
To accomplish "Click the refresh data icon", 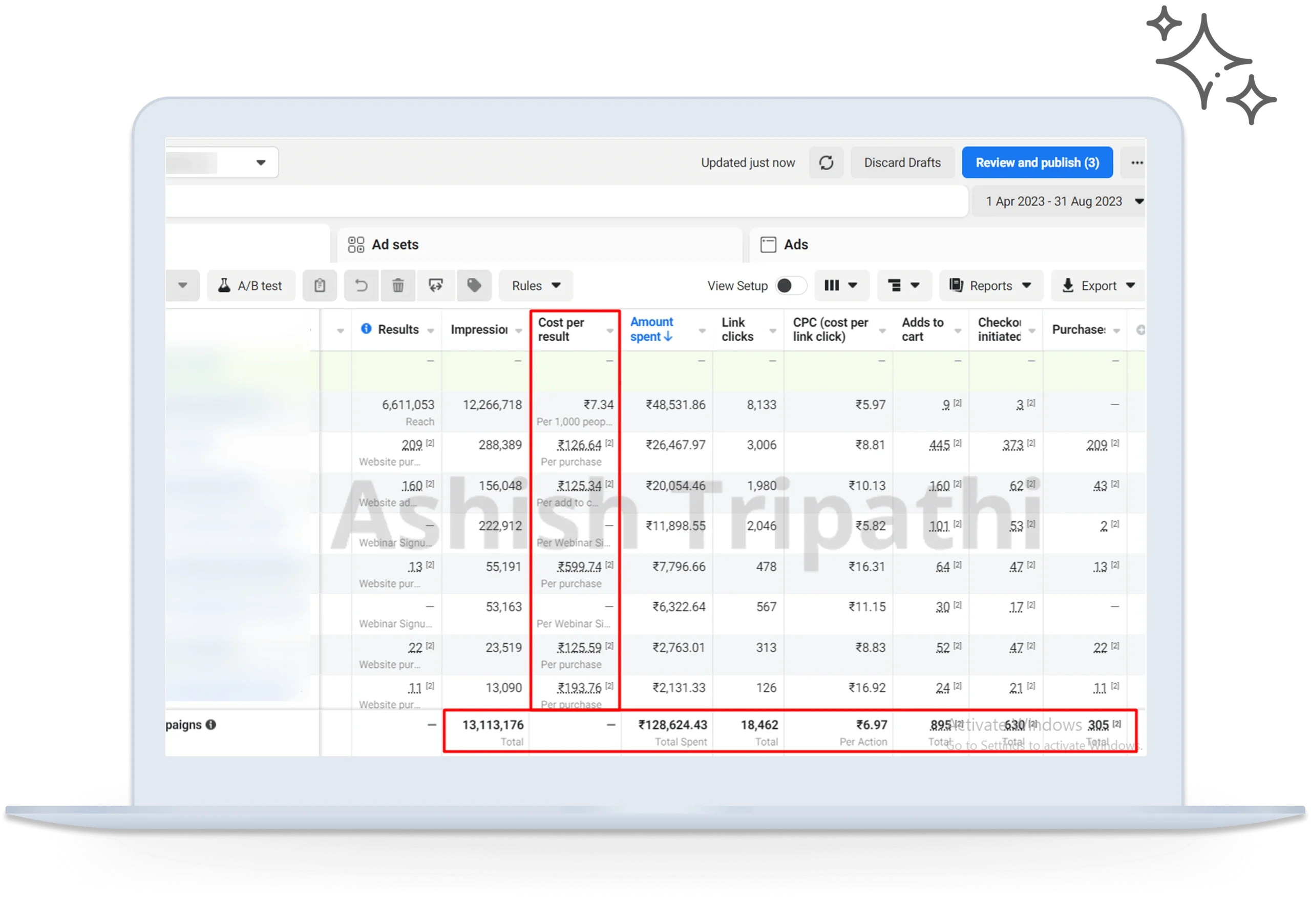I will point(826,163).
